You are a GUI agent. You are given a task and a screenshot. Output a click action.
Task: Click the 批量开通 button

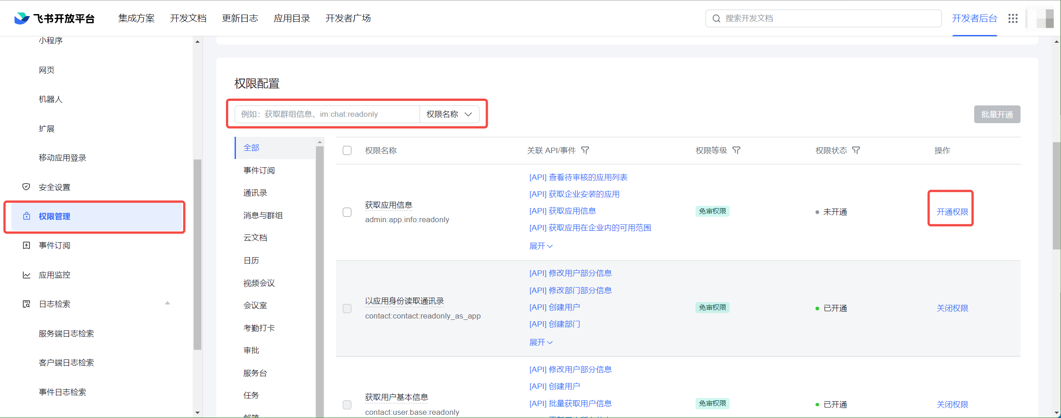coord(996,114)
